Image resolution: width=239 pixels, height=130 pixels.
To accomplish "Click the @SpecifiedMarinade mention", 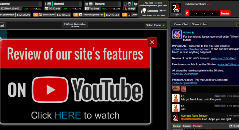I will click(191, 119).
